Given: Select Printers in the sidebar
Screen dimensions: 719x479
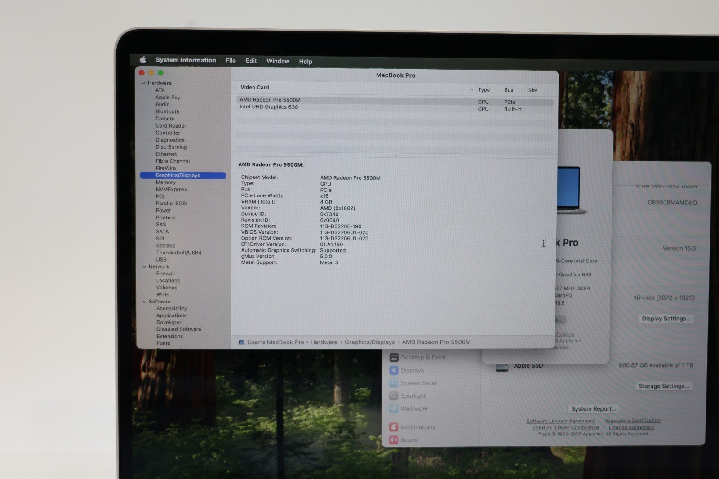Looking at the screenshot, I should tap(165, 217).
